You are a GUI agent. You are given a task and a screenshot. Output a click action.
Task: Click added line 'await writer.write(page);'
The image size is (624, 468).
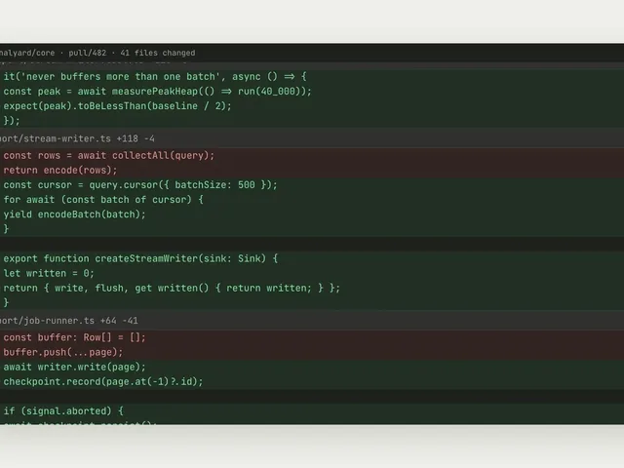(312, 367)
